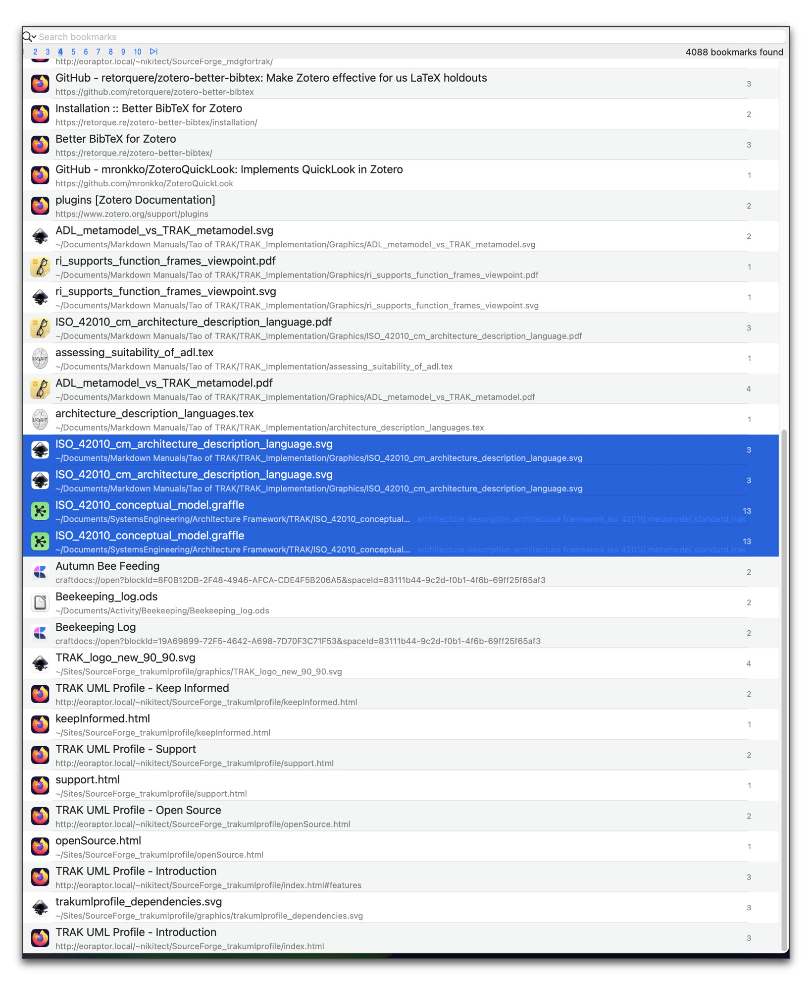812x985 pixels.
Task: Click the Firefox icon for TRAK UML Profile - Support
Action: pos(40,755)
